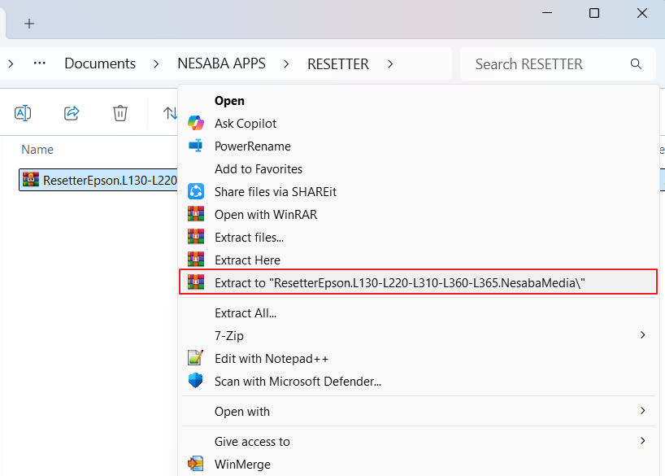Viewport: 665px width, 476px height.
Task: Click the rename icon in the toolbar
Action: pos(23,113)
